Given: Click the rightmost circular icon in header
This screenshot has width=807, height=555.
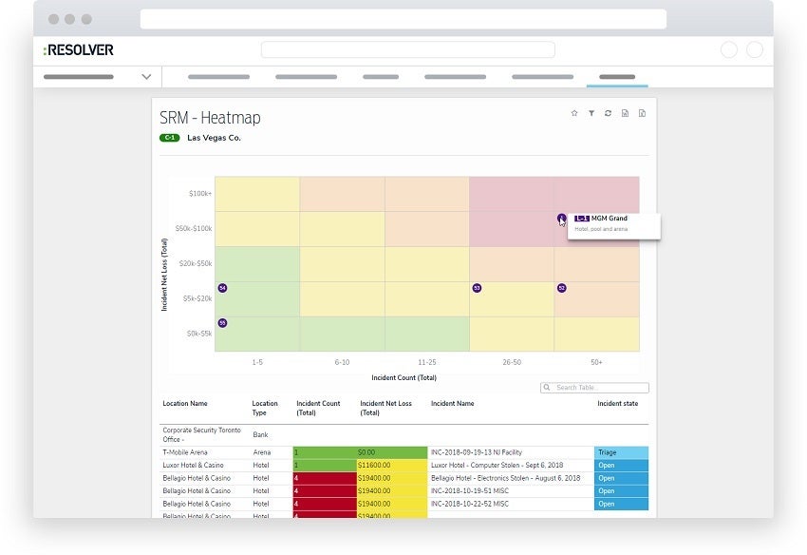Looking at the screenshot, I should pos(754,50).
